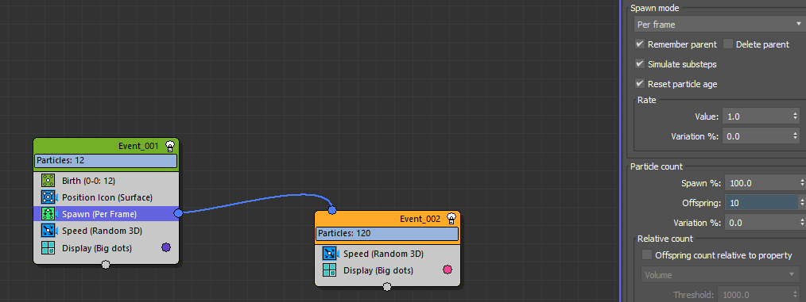The width and height of the screenshot is (806, 302).
Task: Click the Offspring spinner arrows
Action: click(x=802, y=203)
